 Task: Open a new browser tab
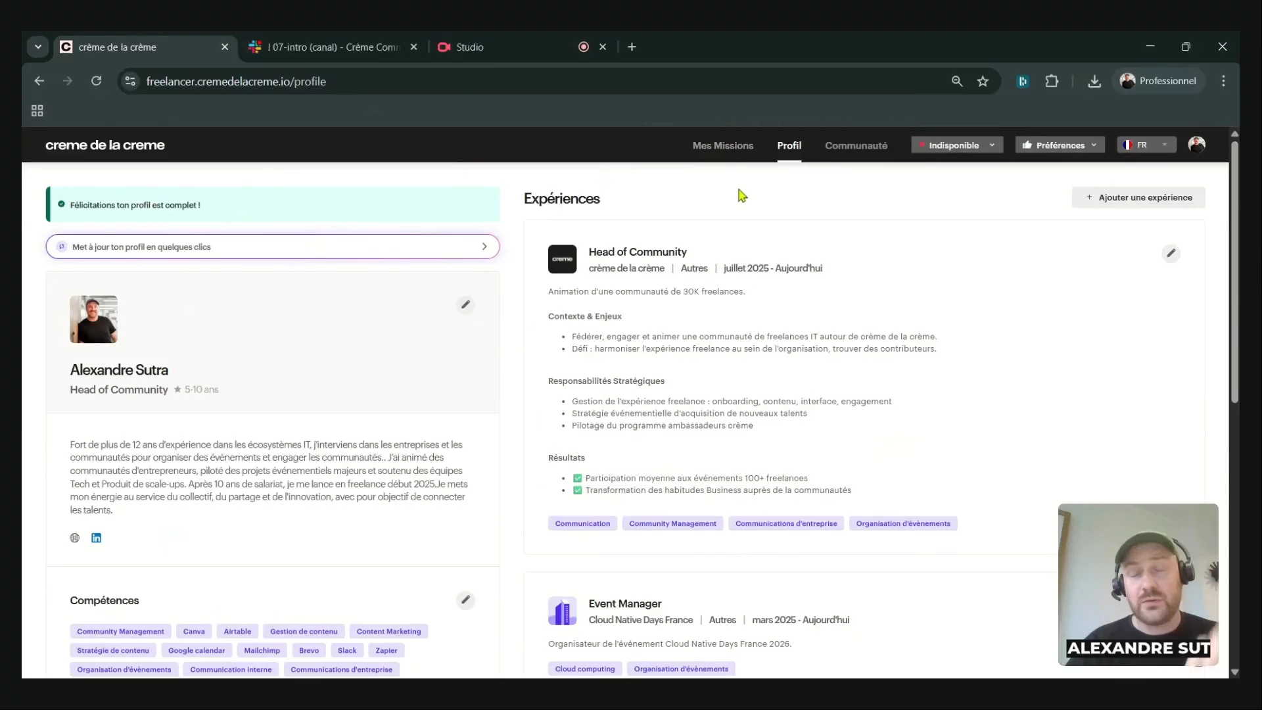pos(632,47)
